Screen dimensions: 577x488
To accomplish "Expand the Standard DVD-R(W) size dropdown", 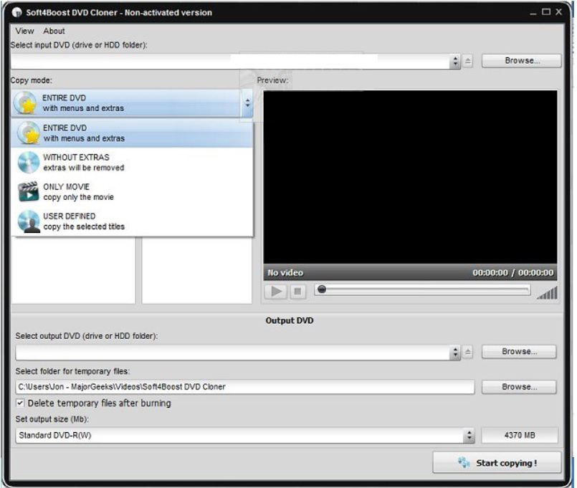I will (x=469, y=436).
